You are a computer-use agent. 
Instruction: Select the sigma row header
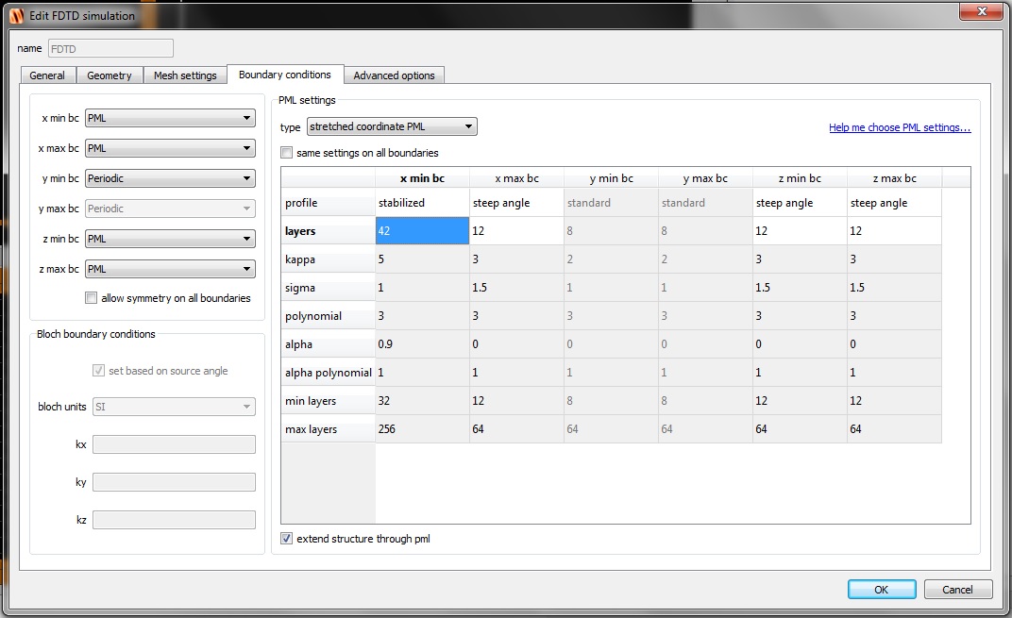point(328,287)
